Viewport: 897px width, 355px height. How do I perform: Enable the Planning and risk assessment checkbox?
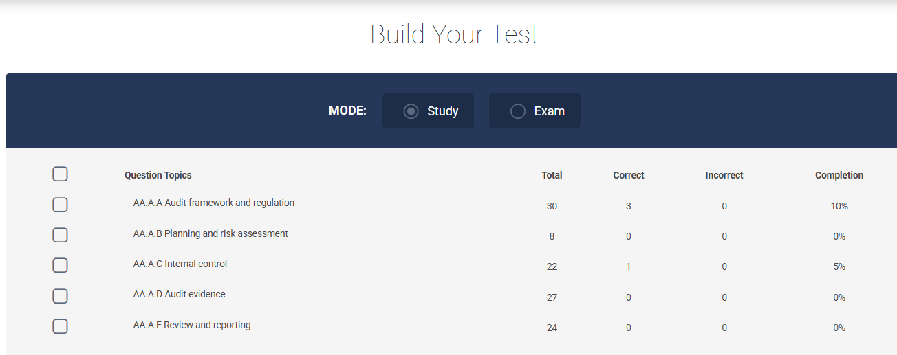coord(60,235)
